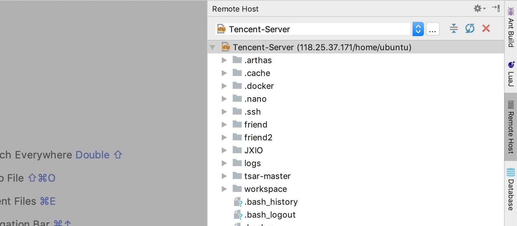Select the JXIO folder

click(253, 150)
